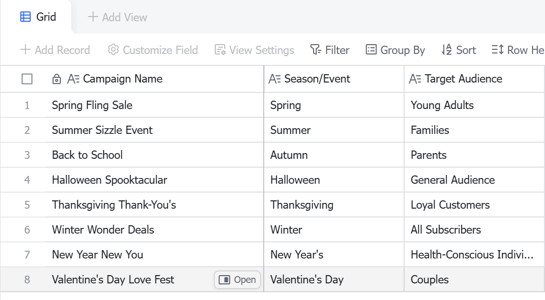Select the Loyal Customers audience cell
This screenshot has width=545, height=300.
[x=474, y=205]
